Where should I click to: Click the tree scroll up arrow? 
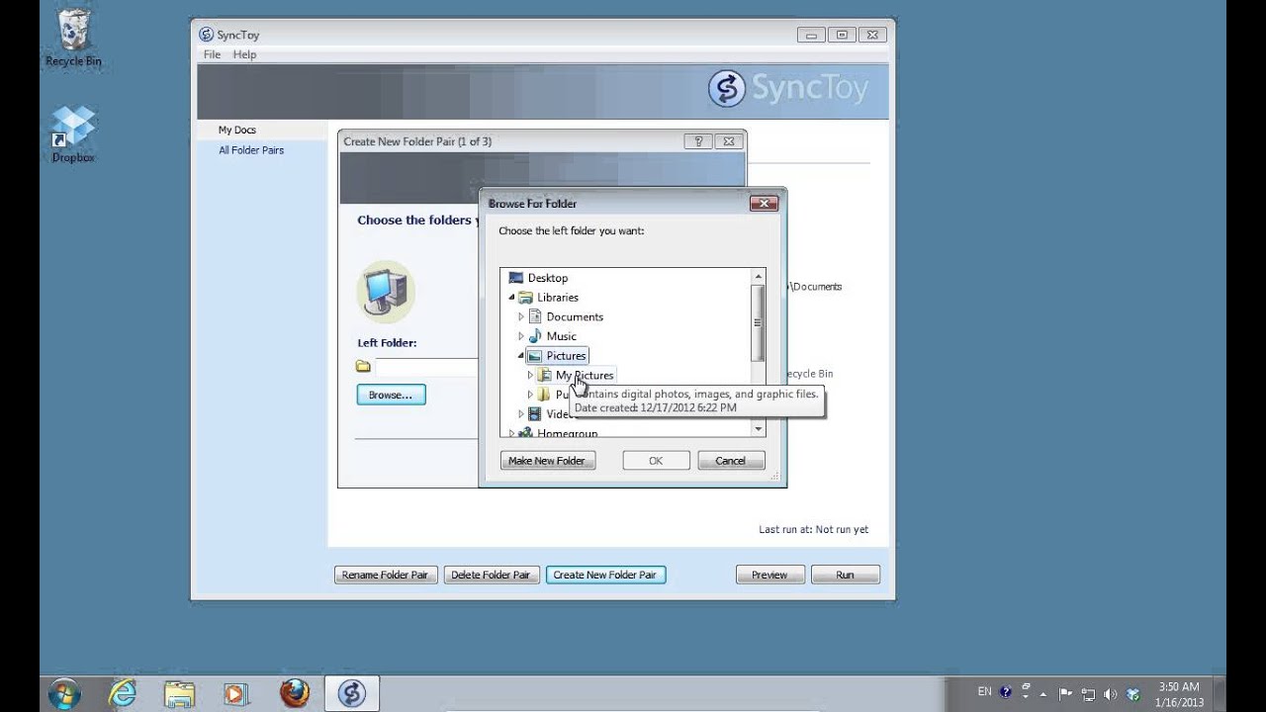[x=759, y=277]
